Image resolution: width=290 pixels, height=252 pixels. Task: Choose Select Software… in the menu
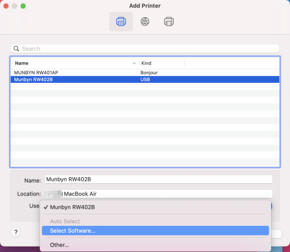pyautogui.click(x=155, y=231)
